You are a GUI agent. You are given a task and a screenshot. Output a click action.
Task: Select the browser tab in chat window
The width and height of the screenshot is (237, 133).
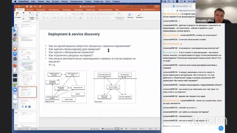[x=182, y=6]
